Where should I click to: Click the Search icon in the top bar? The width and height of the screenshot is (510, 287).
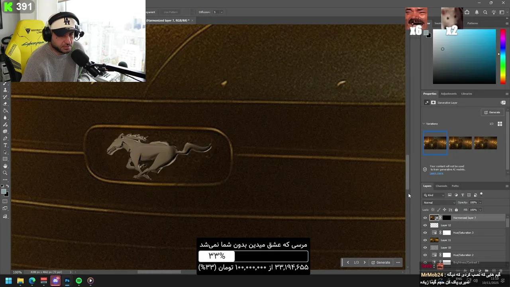[x=485, y=12]
